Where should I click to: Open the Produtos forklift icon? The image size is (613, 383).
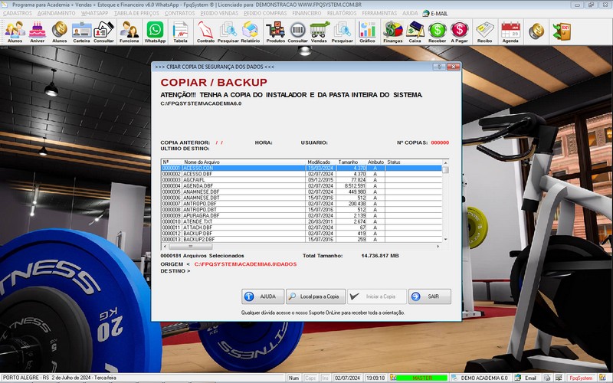click(x=276, y=31)
